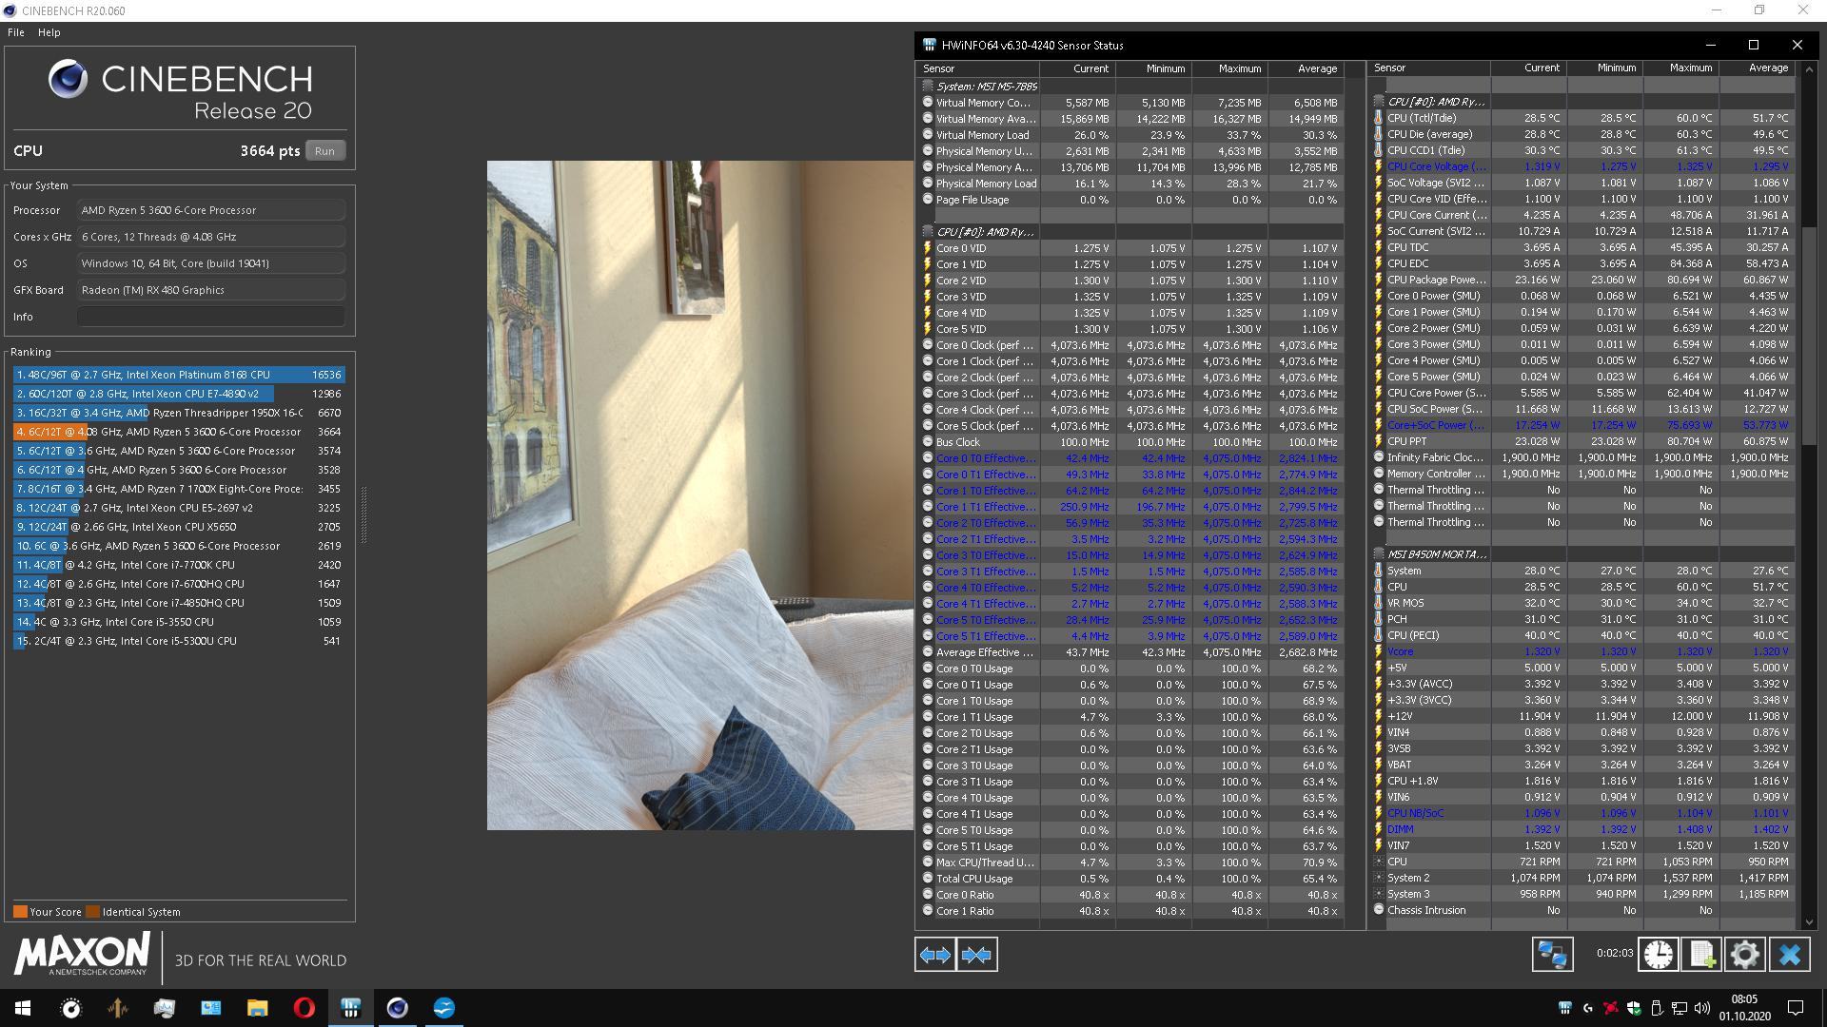Open the waveform arrow app in taskbar
Viewport: 1827px width, 1027px height.
tap(117, 1008)
